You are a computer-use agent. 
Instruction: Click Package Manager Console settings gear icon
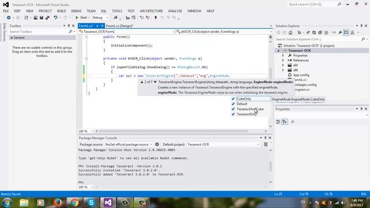click(157, 144)
